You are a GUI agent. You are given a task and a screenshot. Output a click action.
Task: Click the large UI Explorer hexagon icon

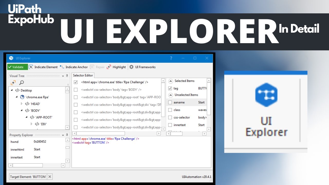(x=266, y=95)
